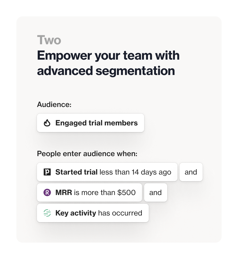The height and width of the screenshot is (259, 238).
Task: Click the 'Audience:' label
Action: click(54, 104)
